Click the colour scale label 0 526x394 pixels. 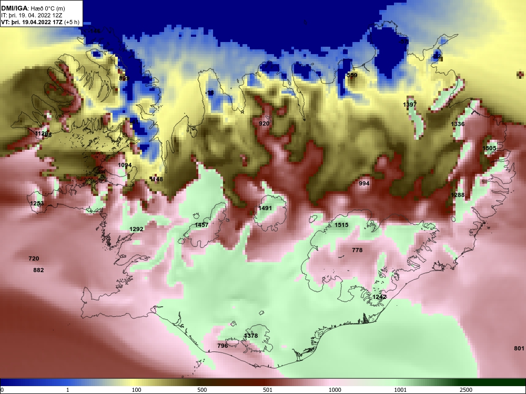tap(2, 390)
